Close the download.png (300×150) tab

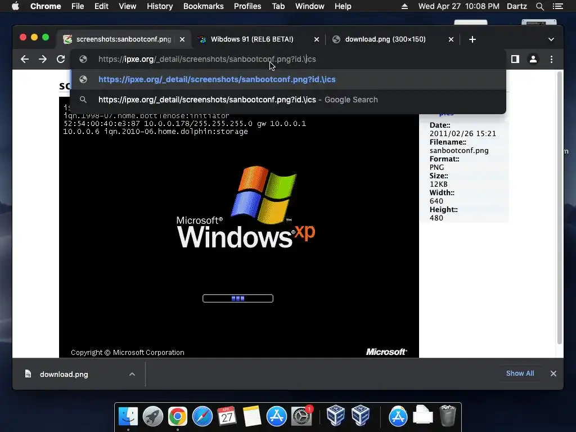[x=451, y=39]
